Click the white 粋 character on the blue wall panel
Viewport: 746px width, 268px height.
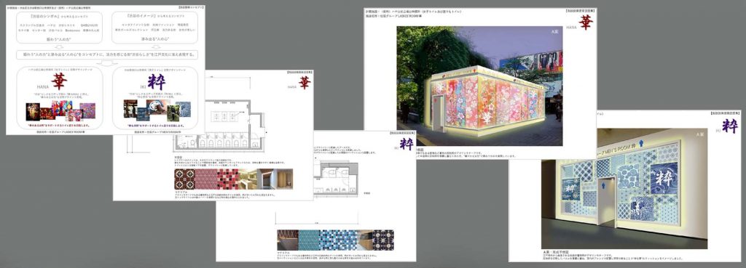pyautogui.click(x=663, y=179)
